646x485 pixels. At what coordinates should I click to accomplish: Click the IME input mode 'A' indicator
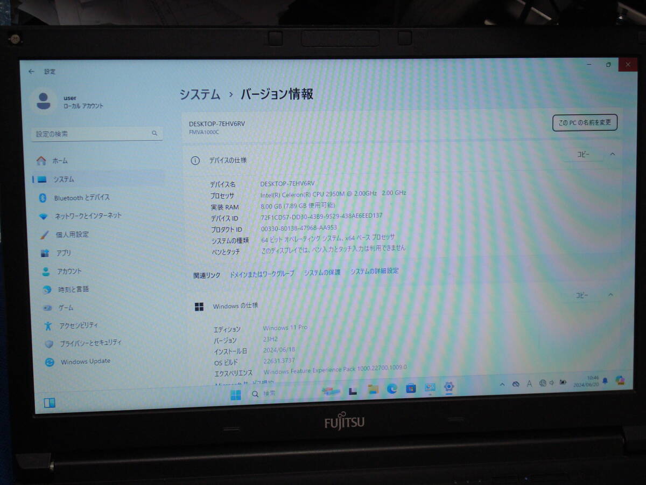click(x=529, y=384)
